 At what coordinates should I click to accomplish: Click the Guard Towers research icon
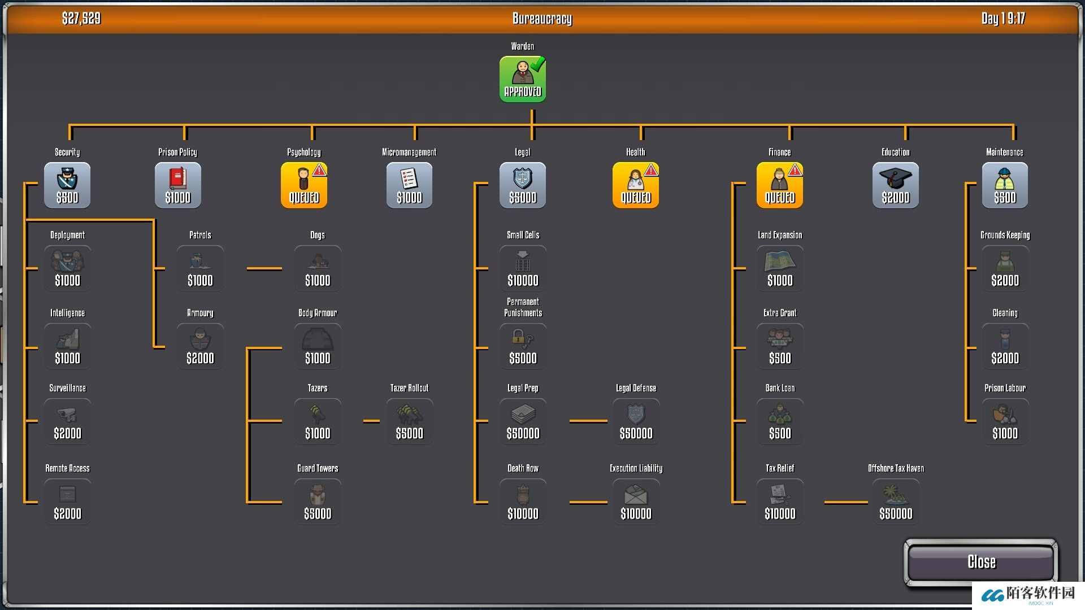pyautogui.click(x=318, y=502)
